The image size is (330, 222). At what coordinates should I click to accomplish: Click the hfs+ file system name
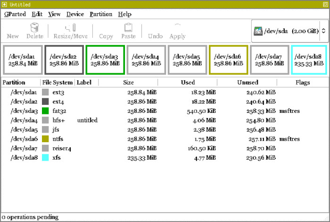coord(59,120)
